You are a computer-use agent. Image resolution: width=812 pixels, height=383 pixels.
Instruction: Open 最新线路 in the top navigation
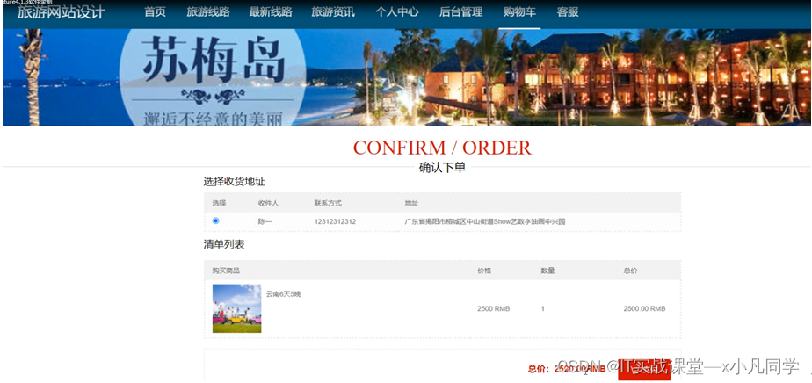[x=271, y=12]
